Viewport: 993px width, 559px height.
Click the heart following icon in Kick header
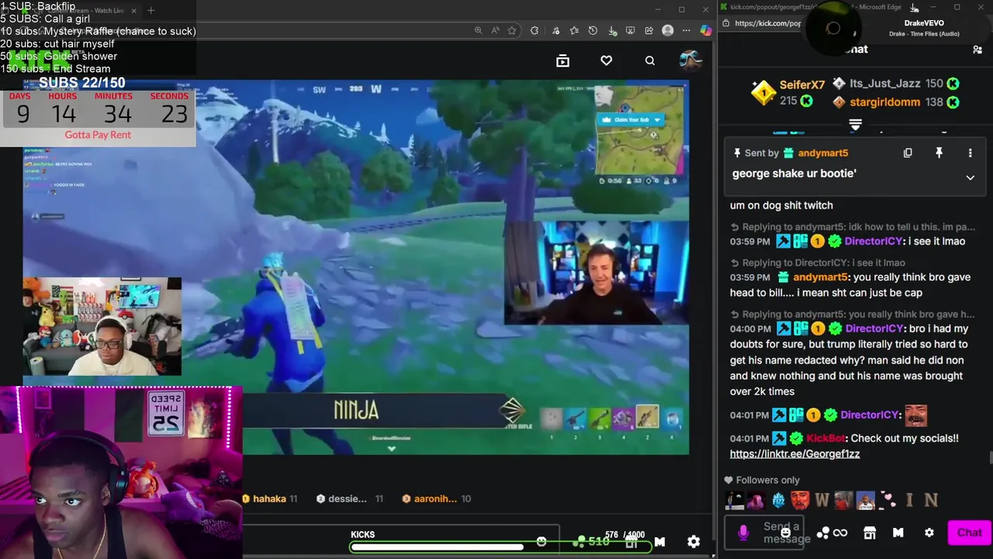(x=607, y=61)
